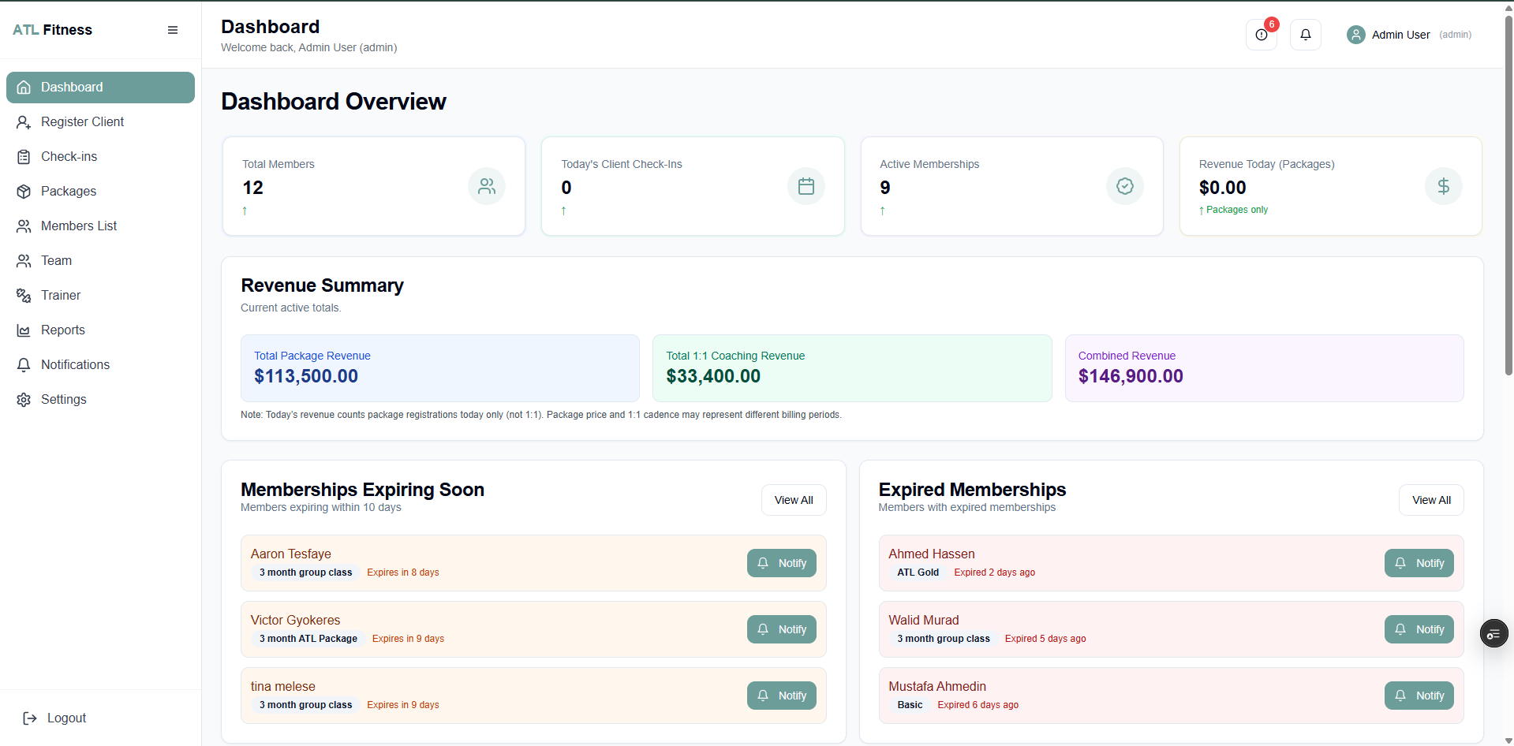Click the "Basic" package tag
The width and height of the screenshot is (1514, 746).
pos(910,705)
